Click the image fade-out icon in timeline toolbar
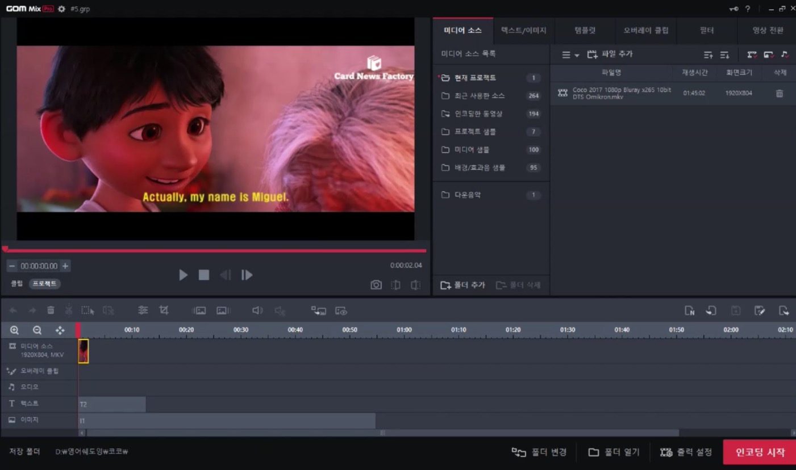 tap(223, 310)
